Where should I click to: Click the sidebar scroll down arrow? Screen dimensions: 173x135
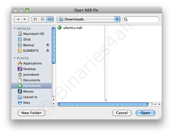point(54,104)
